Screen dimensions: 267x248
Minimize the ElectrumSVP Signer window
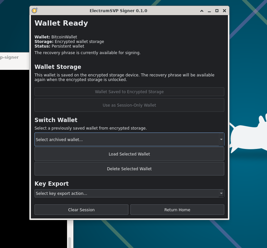(x=209, y=11)
